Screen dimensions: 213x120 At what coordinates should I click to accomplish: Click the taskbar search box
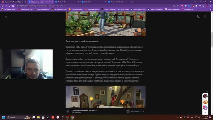(19, 117)
